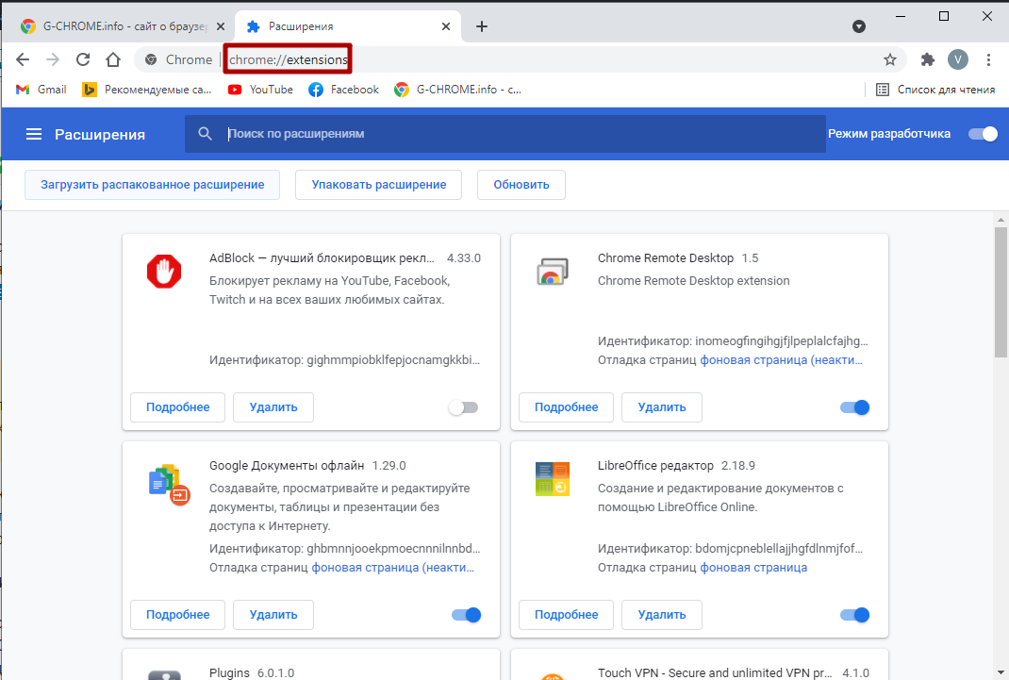Remove Chrome Remote Desktop with Удалить
This screenshot has width=1009, height=680.
(662, 407)
